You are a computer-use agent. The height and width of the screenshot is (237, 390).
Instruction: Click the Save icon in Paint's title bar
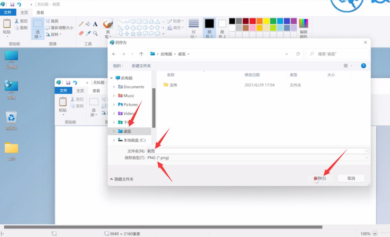[x=12, y=4]
